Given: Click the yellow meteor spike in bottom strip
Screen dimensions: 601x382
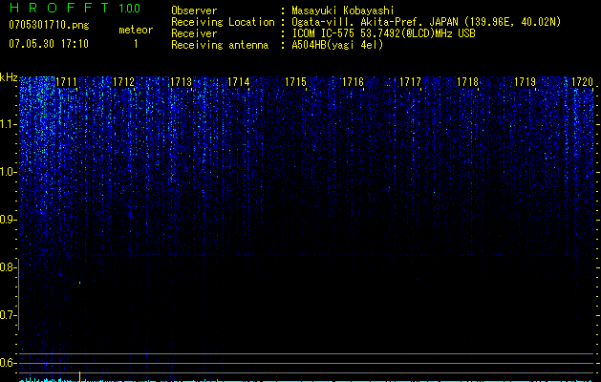Looking at the screenshot, I should pyautogui.click(x=79, y=376).
